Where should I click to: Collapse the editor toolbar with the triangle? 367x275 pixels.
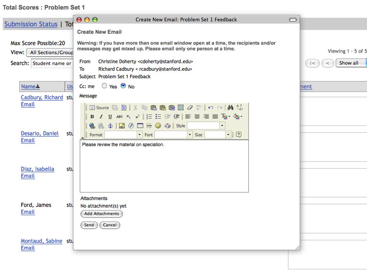pyautogui.click(x=83, y=138)
